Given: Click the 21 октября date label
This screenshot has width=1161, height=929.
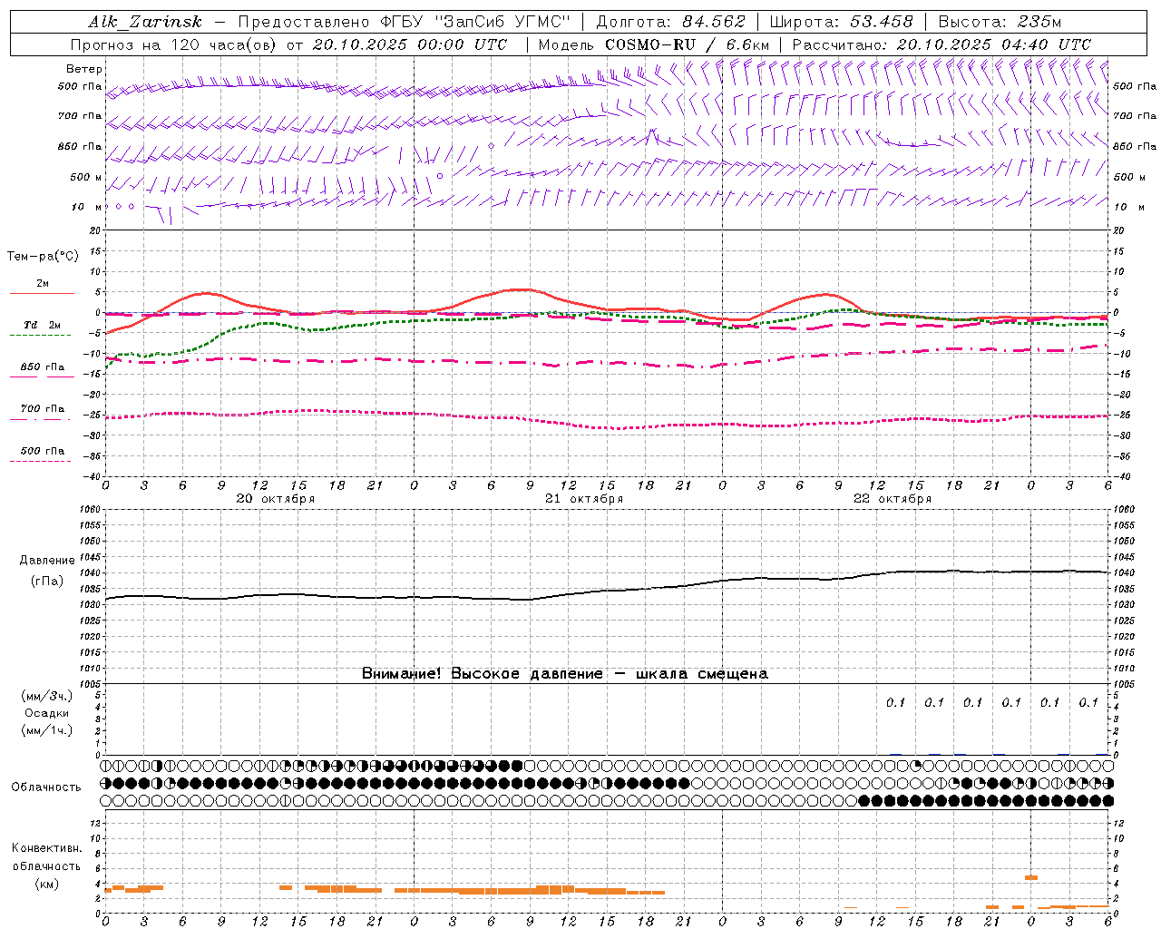Looking at the screenshot, I should tap(584, 499).
